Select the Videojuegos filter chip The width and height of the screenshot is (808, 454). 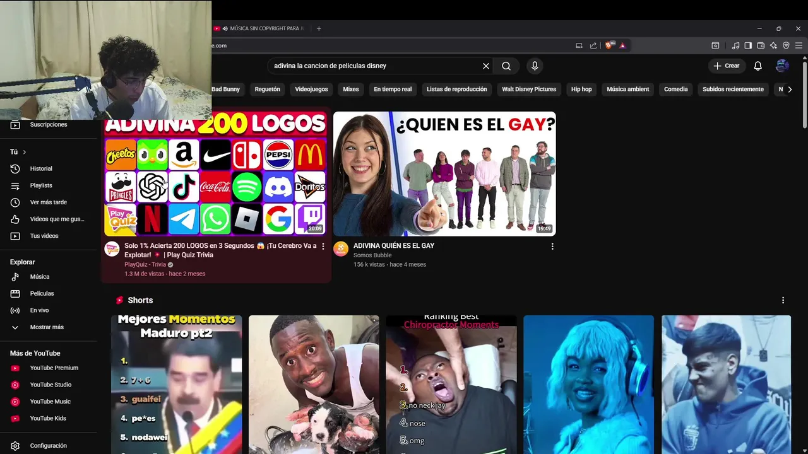(311, 90)
